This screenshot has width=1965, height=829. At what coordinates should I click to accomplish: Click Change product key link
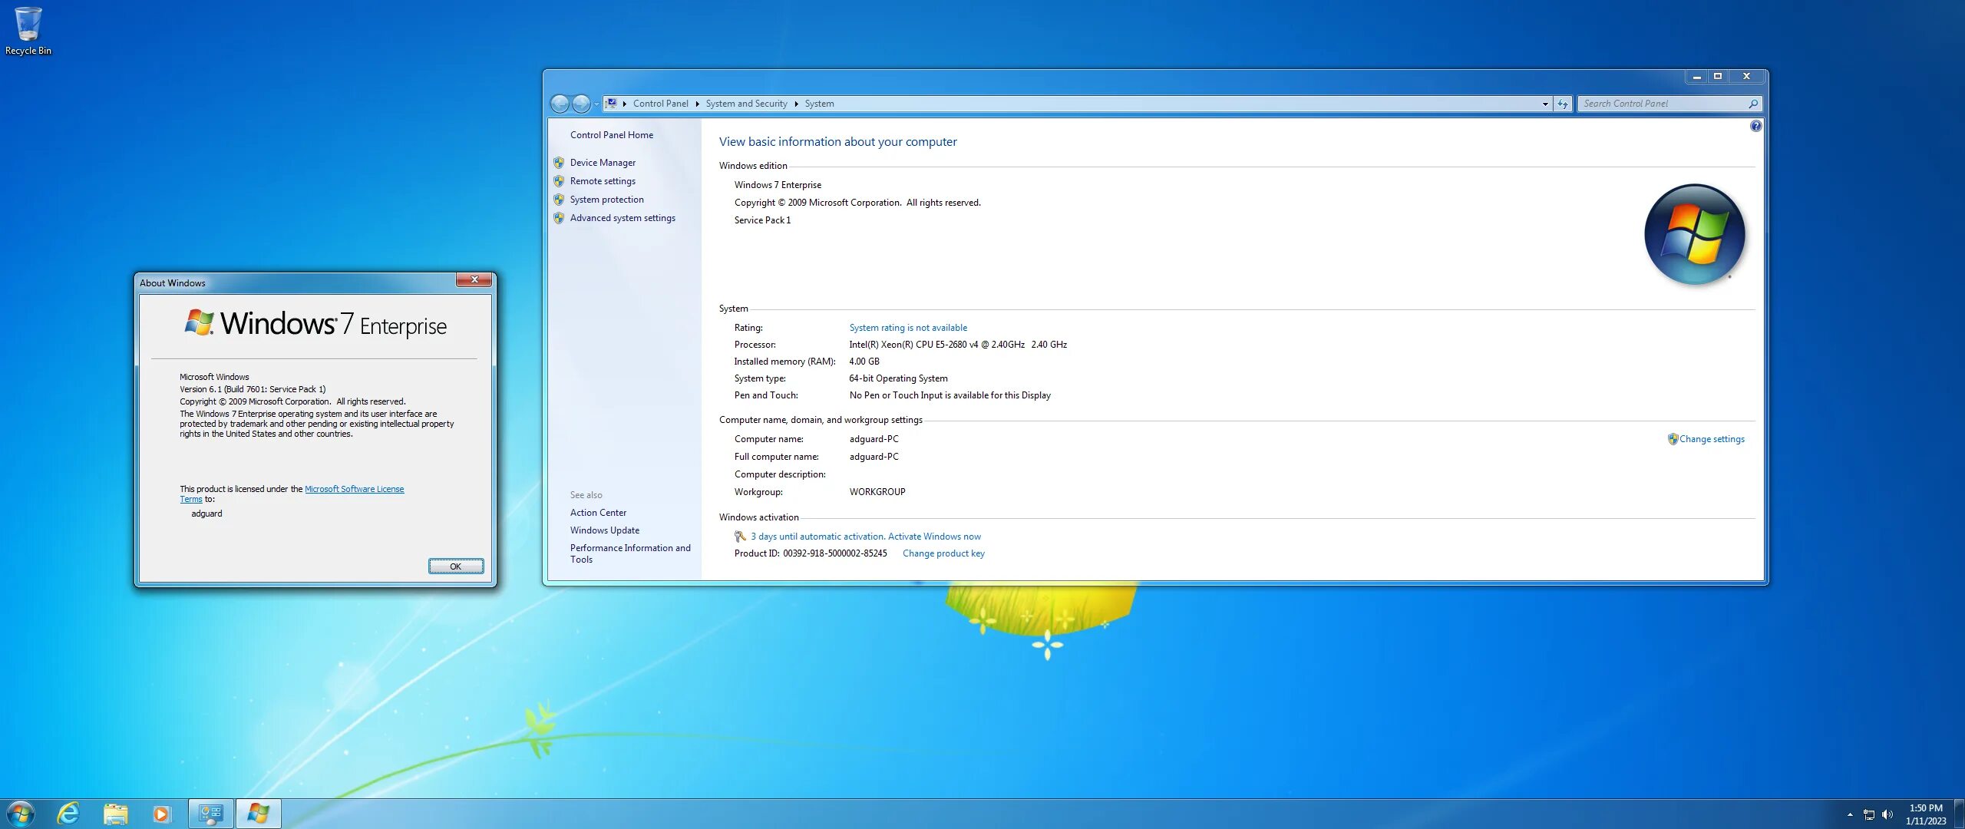point(943,553)
